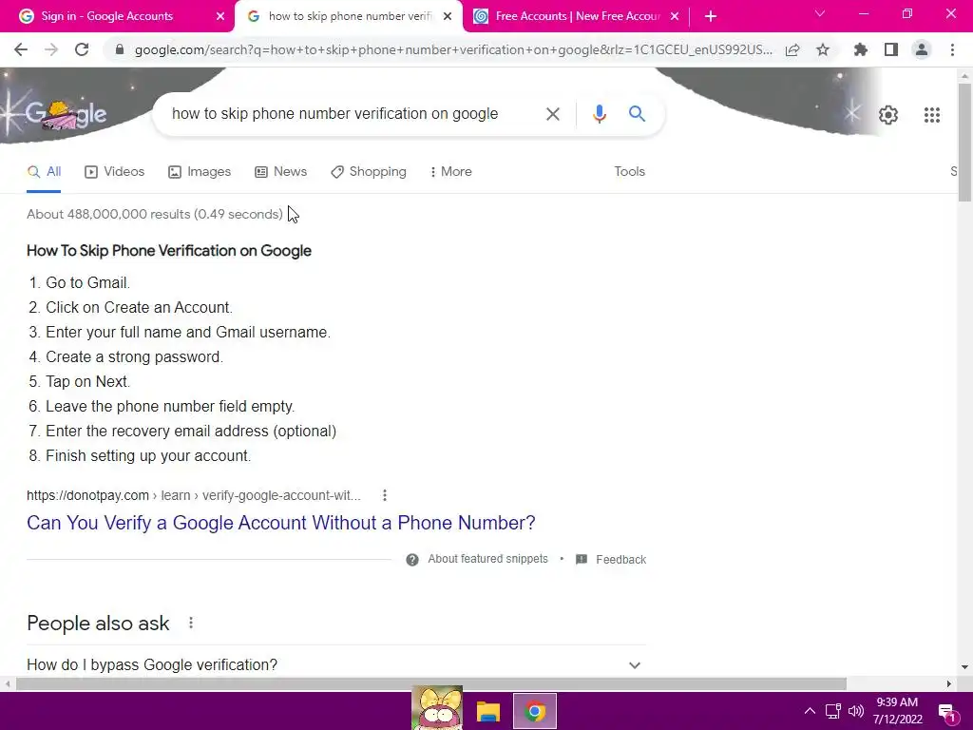Switch to Videos results
Viewport: 973px width, 730px height.
click(115, 172)
